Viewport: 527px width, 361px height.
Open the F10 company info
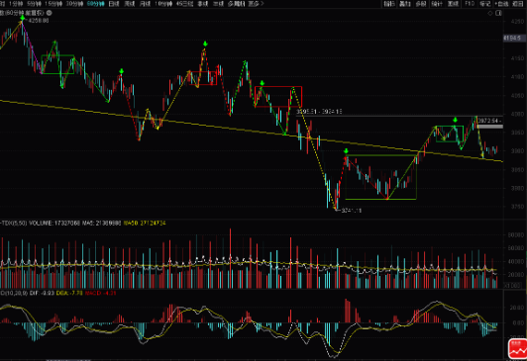(x=470, y=4)
